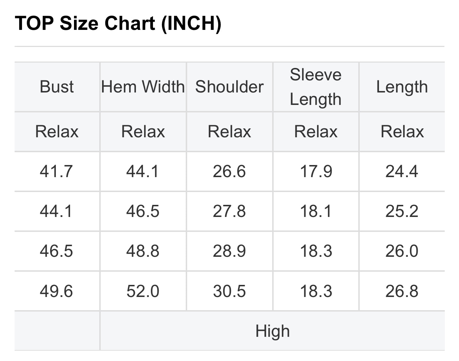Select the 26.6 shoulder value
The image size is (459, 361).
click(x=229, y=171)
